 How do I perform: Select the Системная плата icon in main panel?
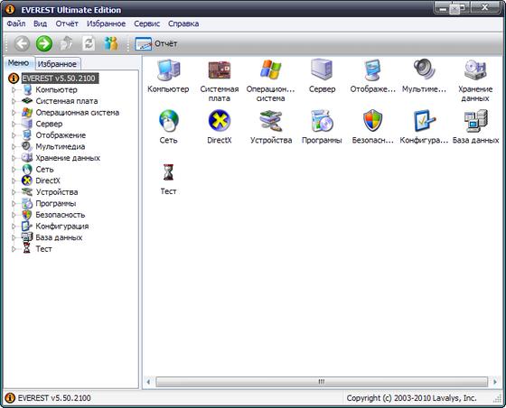[x=219, y=70]
